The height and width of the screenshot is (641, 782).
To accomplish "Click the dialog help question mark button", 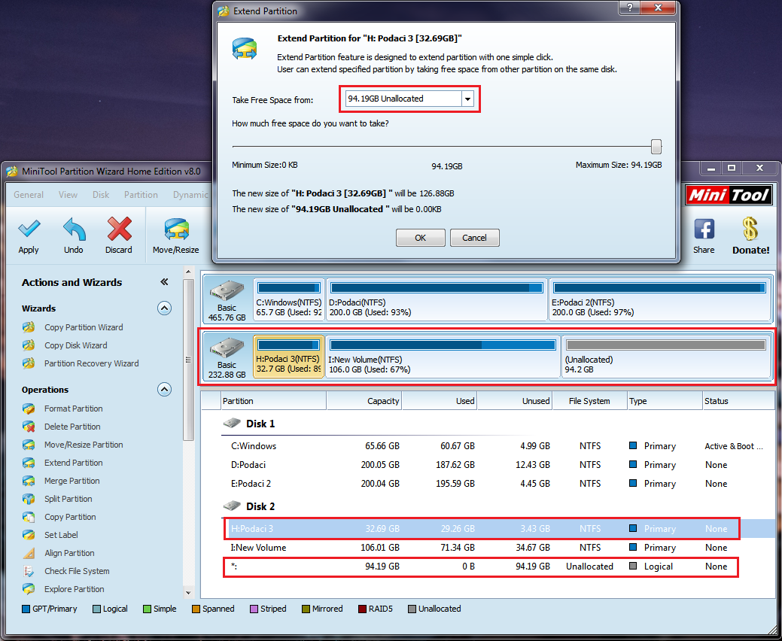I will click(631, 8).
